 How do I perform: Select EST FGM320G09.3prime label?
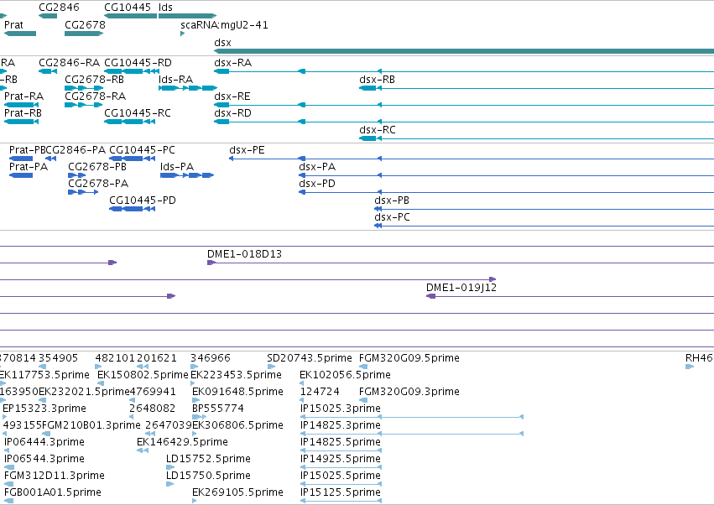[x=409, y=392]
